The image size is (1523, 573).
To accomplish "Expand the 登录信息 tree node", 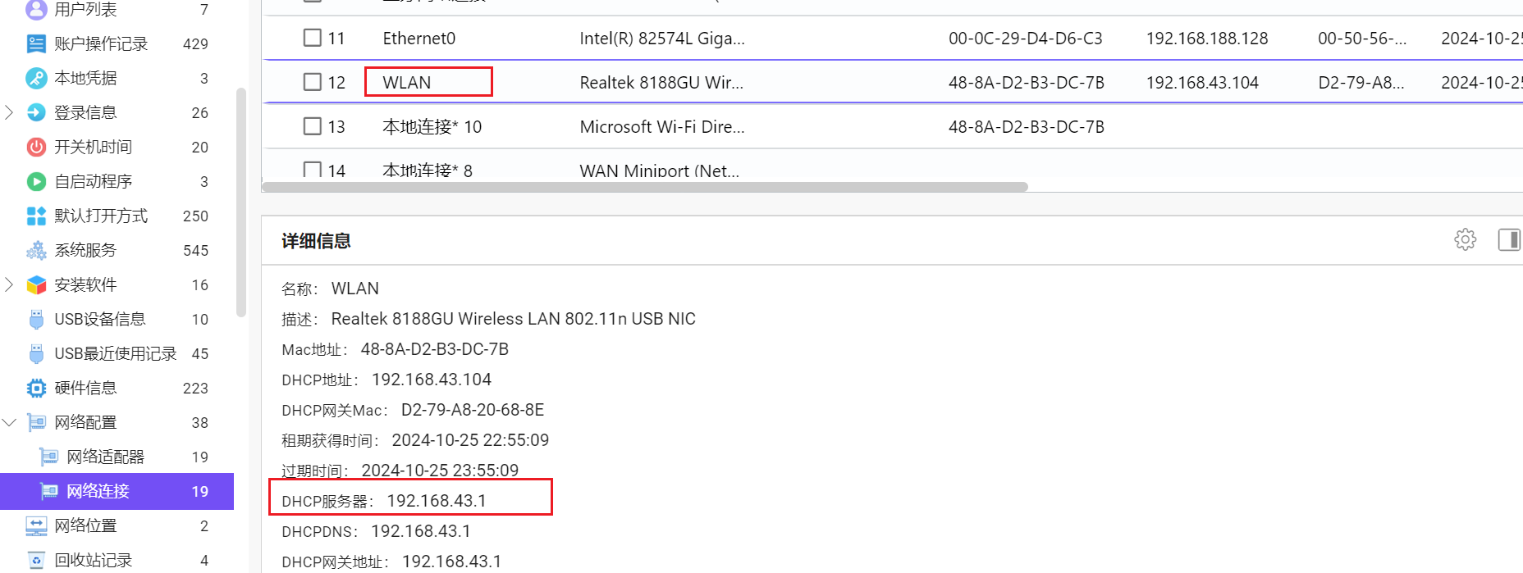I will (9, 112).
